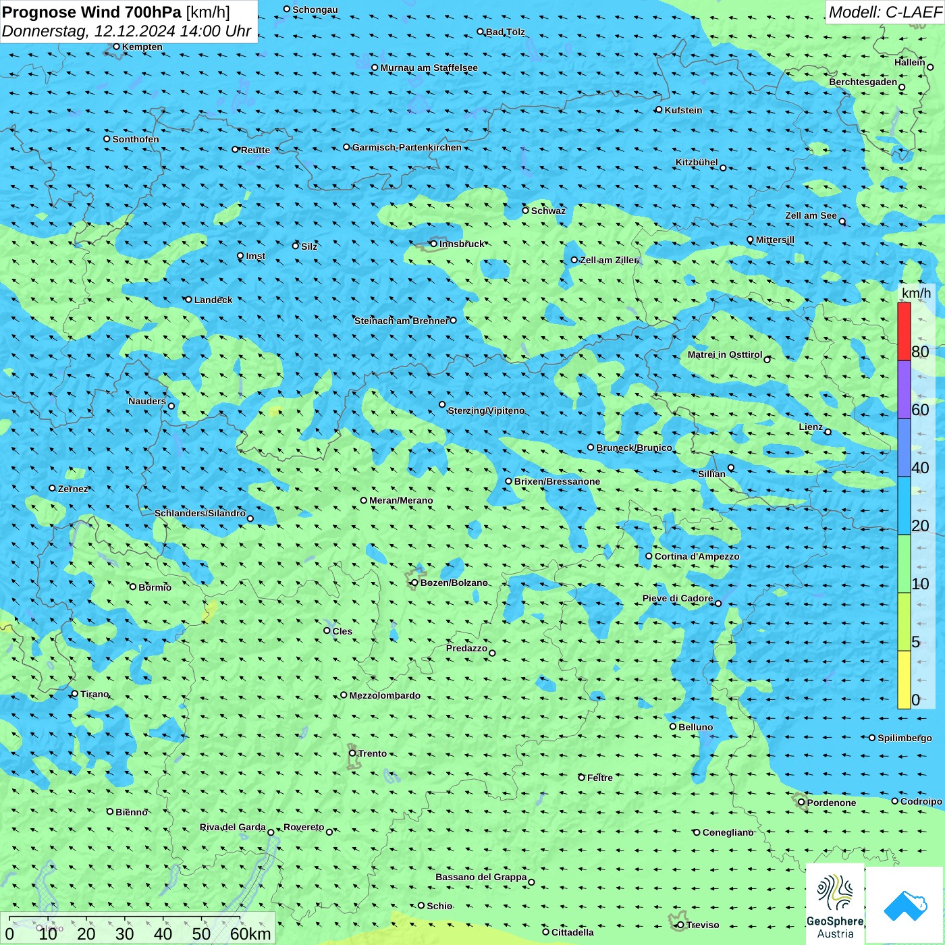Click the 'Matrei in Osttirol' label
This screenshot has width=945, height=945.
click(x=725, y=354)
